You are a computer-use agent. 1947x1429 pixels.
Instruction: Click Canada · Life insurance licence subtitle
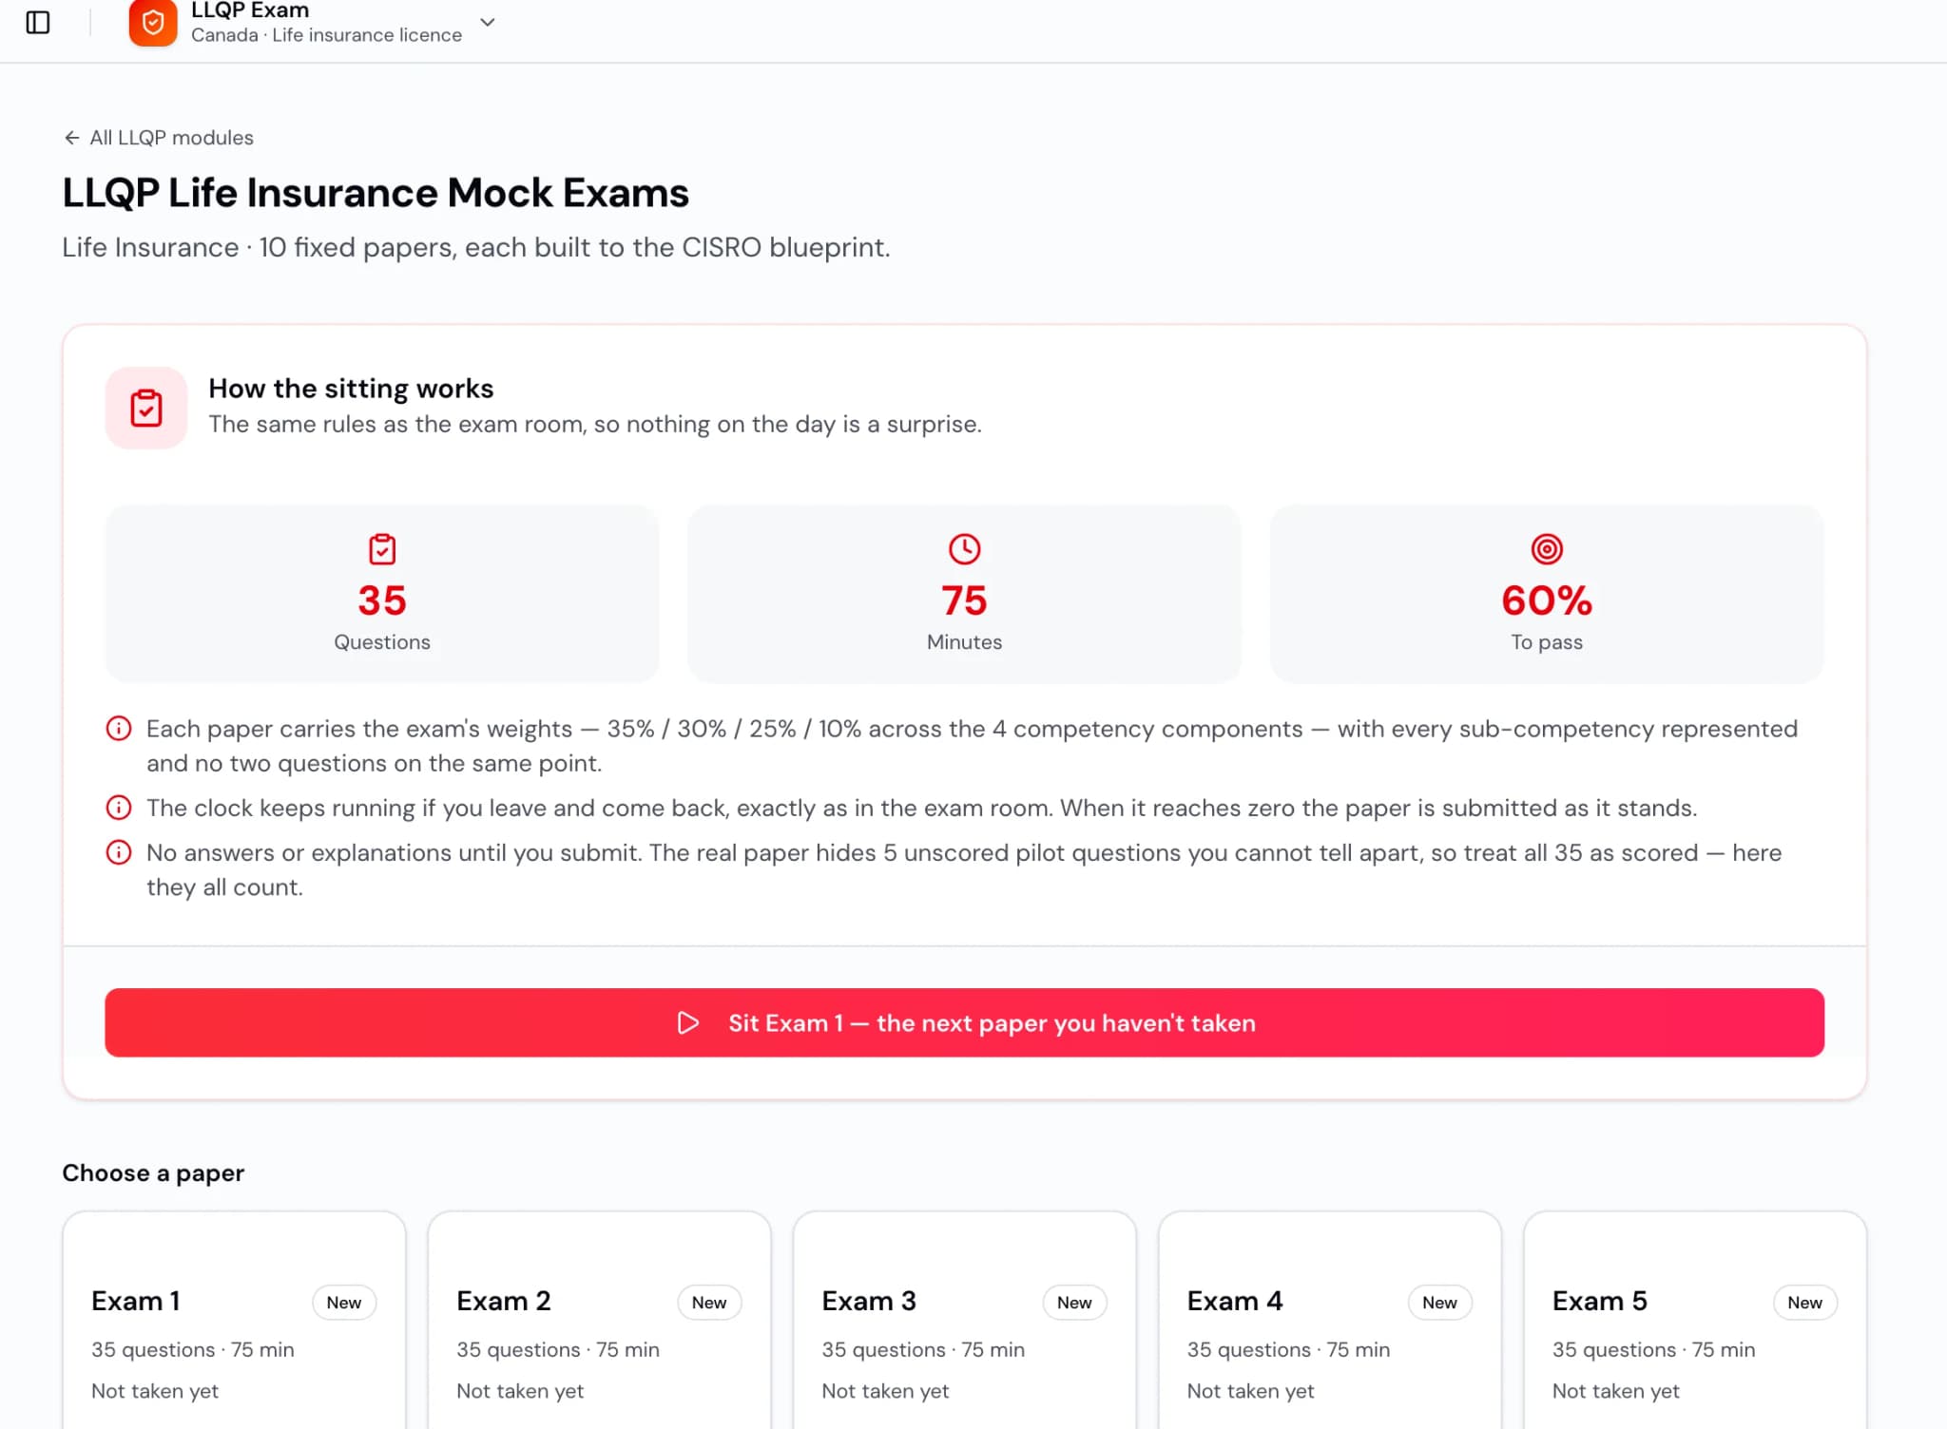pos(326,35)
